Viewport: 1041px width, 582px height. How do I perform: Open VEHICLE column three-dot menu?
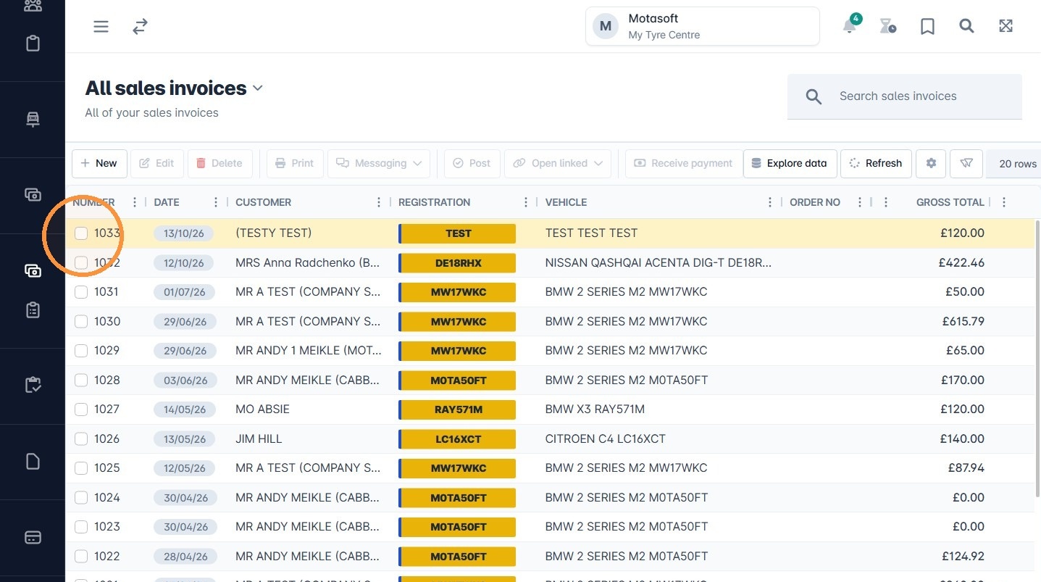point(770,202)
